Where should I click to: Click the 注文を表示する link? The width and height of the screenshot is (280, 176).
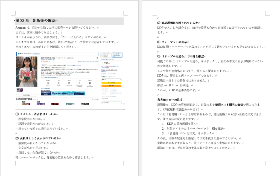[36, 54]
